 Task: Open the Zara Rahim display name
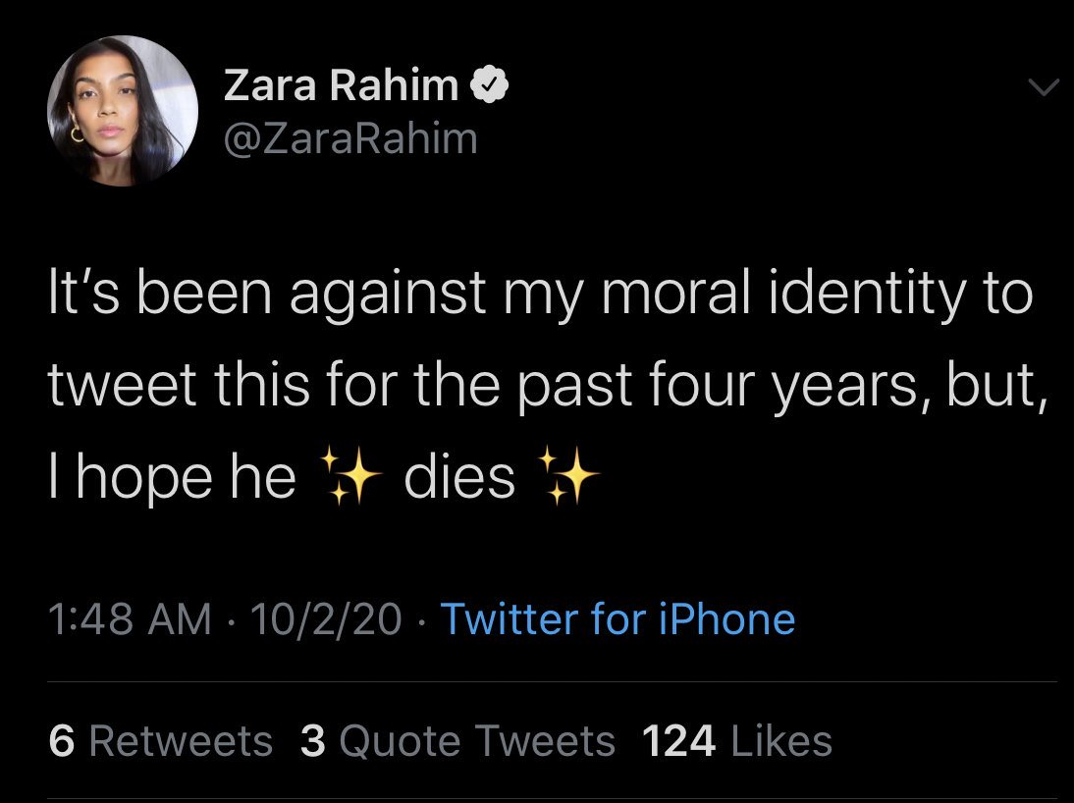coord(341,87)
